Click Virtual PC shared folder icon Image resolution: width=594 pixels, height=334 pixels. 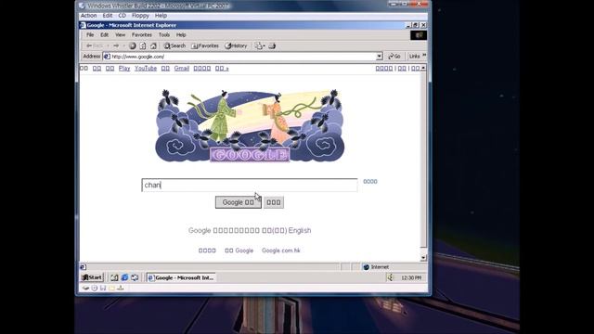[111, 289]
